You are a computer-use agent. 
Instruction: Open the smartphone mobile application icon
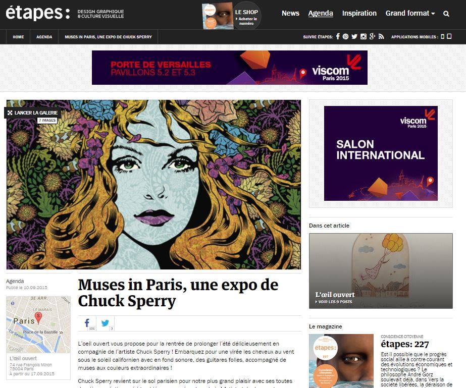(442, 36)
